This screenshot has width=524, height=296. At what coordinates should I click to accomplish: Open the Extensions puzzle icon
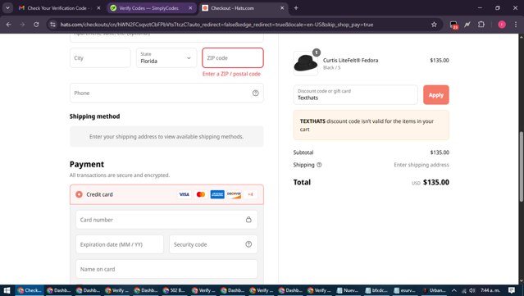pos(481,25)
